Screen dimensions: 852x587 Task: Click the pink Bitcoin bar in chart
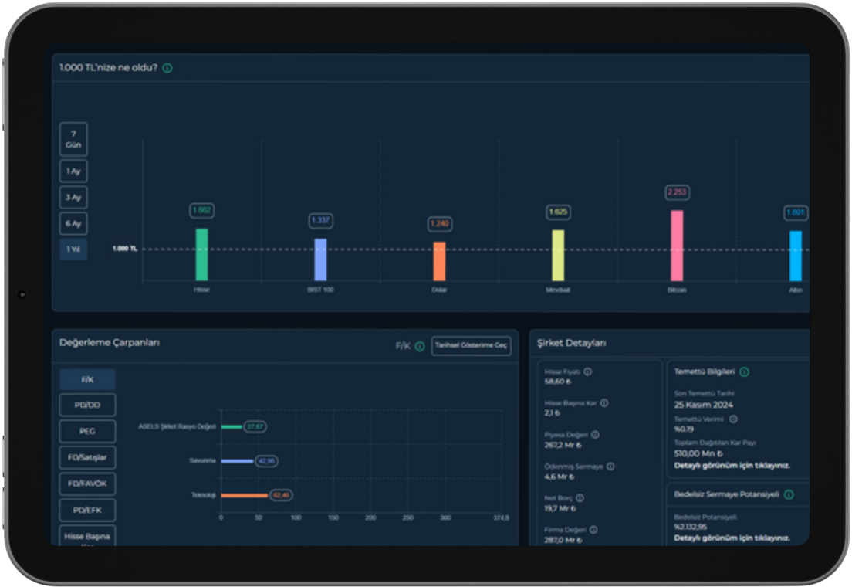click(677, 245)
